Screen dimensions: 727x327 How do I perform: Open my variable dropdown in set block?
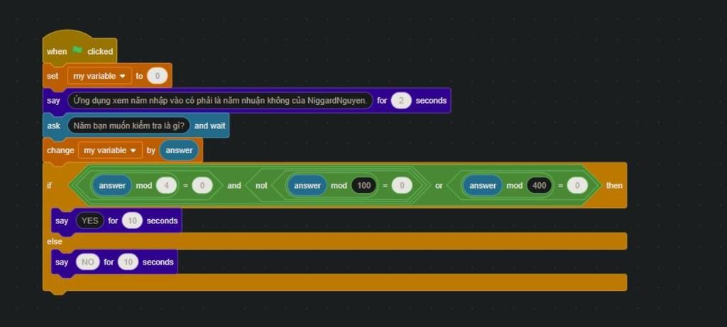pyautogui.click(x=99, y=76)
